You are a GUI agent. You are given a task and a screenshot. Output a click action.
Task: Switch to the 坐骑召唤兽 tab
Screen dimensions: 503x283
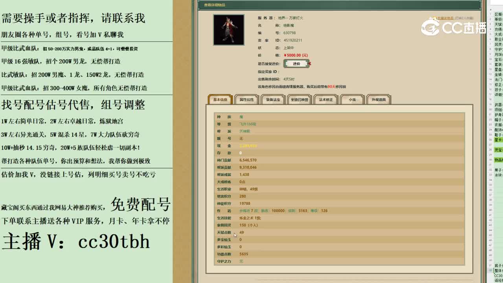(x=299, y=99)
